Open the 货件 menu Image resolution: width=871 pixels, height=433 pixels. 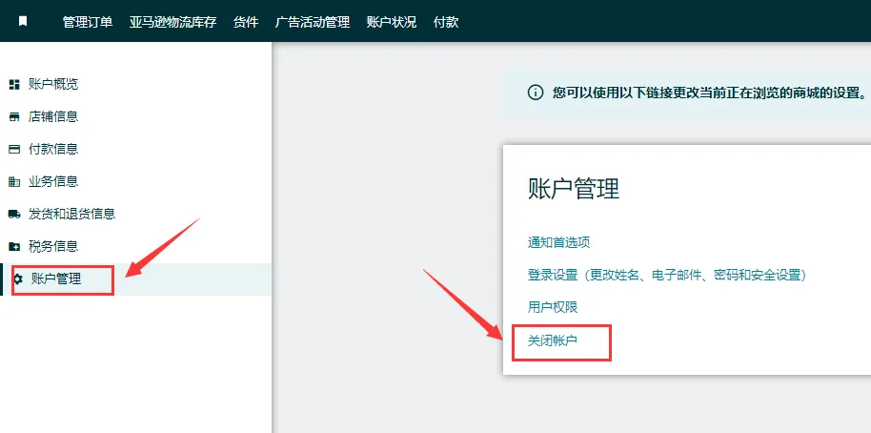(246, 22)
